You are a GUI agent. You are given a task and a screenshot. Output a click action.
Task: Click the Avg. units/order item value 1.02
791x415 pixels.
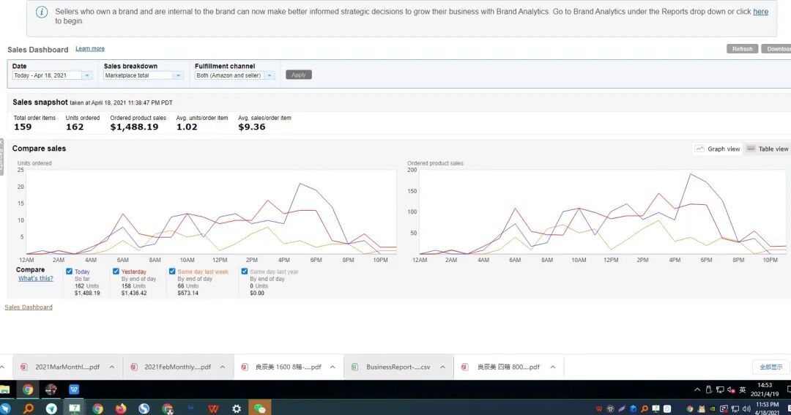coord(187,127)
